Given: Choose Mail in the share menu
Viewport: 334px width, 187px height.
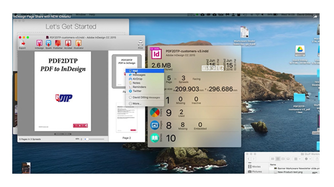Looking at the screenshot, I should point(145,71).
